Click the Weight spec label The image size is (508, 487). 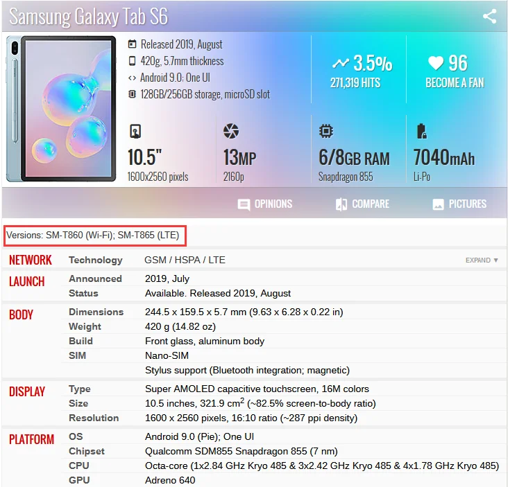[x=85, y=326]
